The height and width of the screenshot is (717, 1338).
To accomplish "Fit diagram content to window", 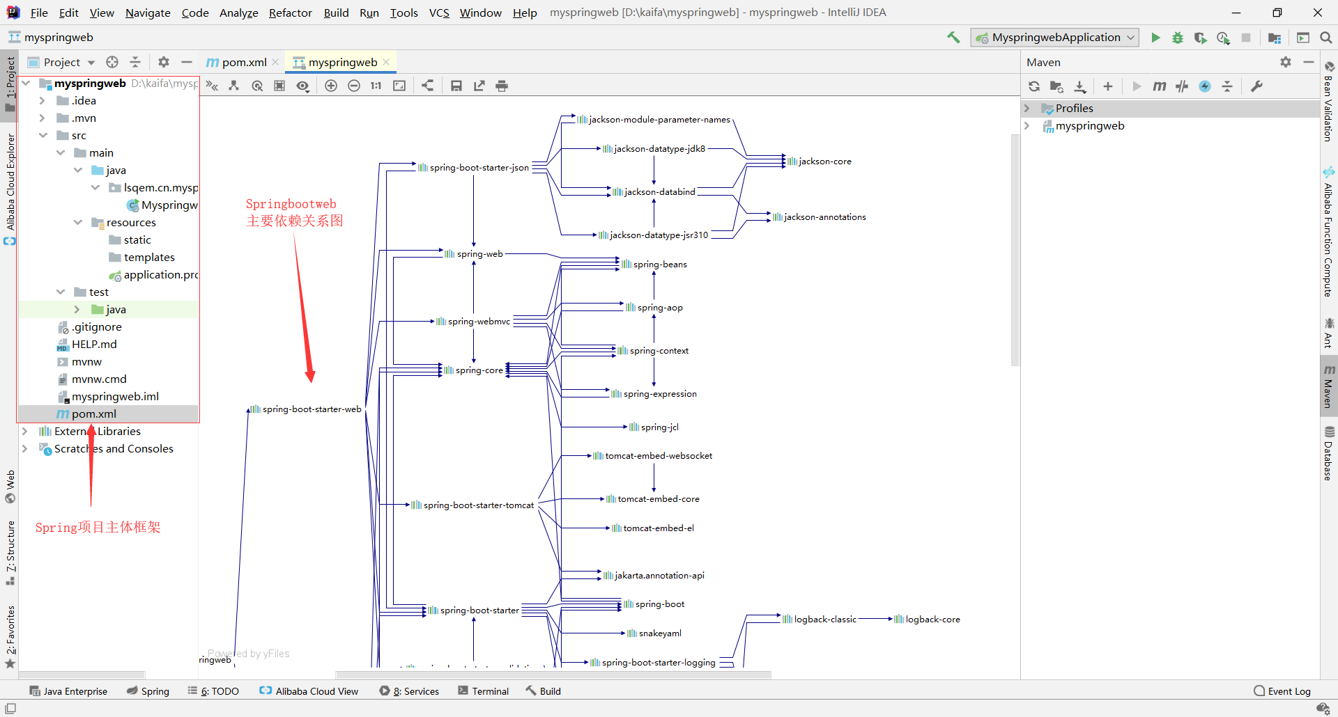I will pos(399,86).
